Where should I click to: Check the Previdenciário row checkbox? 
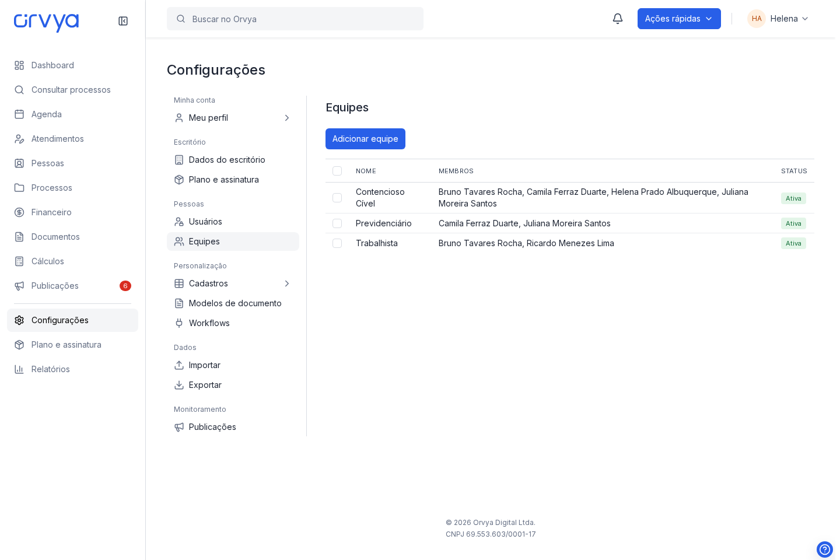click(337, 223)
